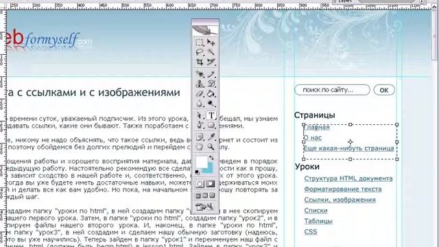Click the "О нас" text line
The width and height of the screenshot is (439, 247).
(x=313, y=138)
